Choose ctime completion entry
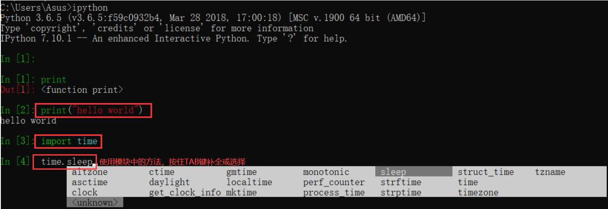This screenshot has height=209, width=608. pos(162,172)
